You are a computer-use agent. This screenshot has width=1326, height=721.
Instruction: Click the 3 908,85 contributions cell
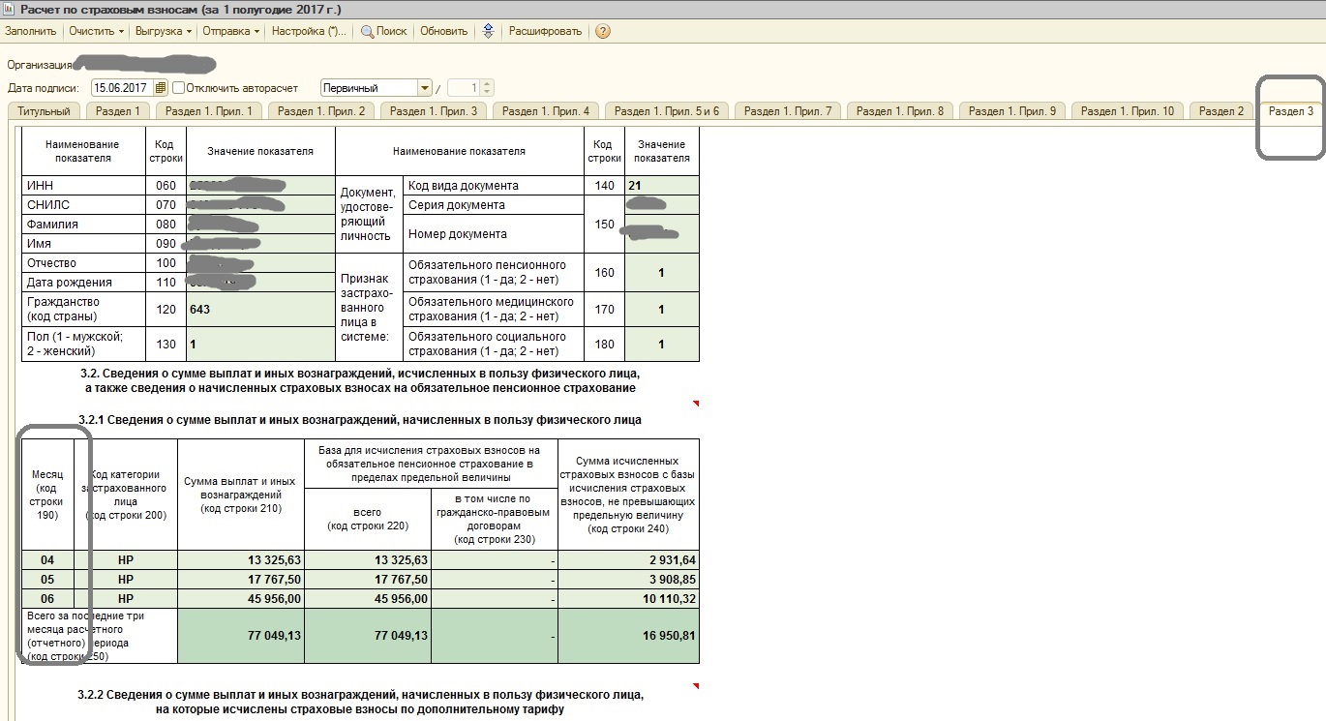[628, 580]
